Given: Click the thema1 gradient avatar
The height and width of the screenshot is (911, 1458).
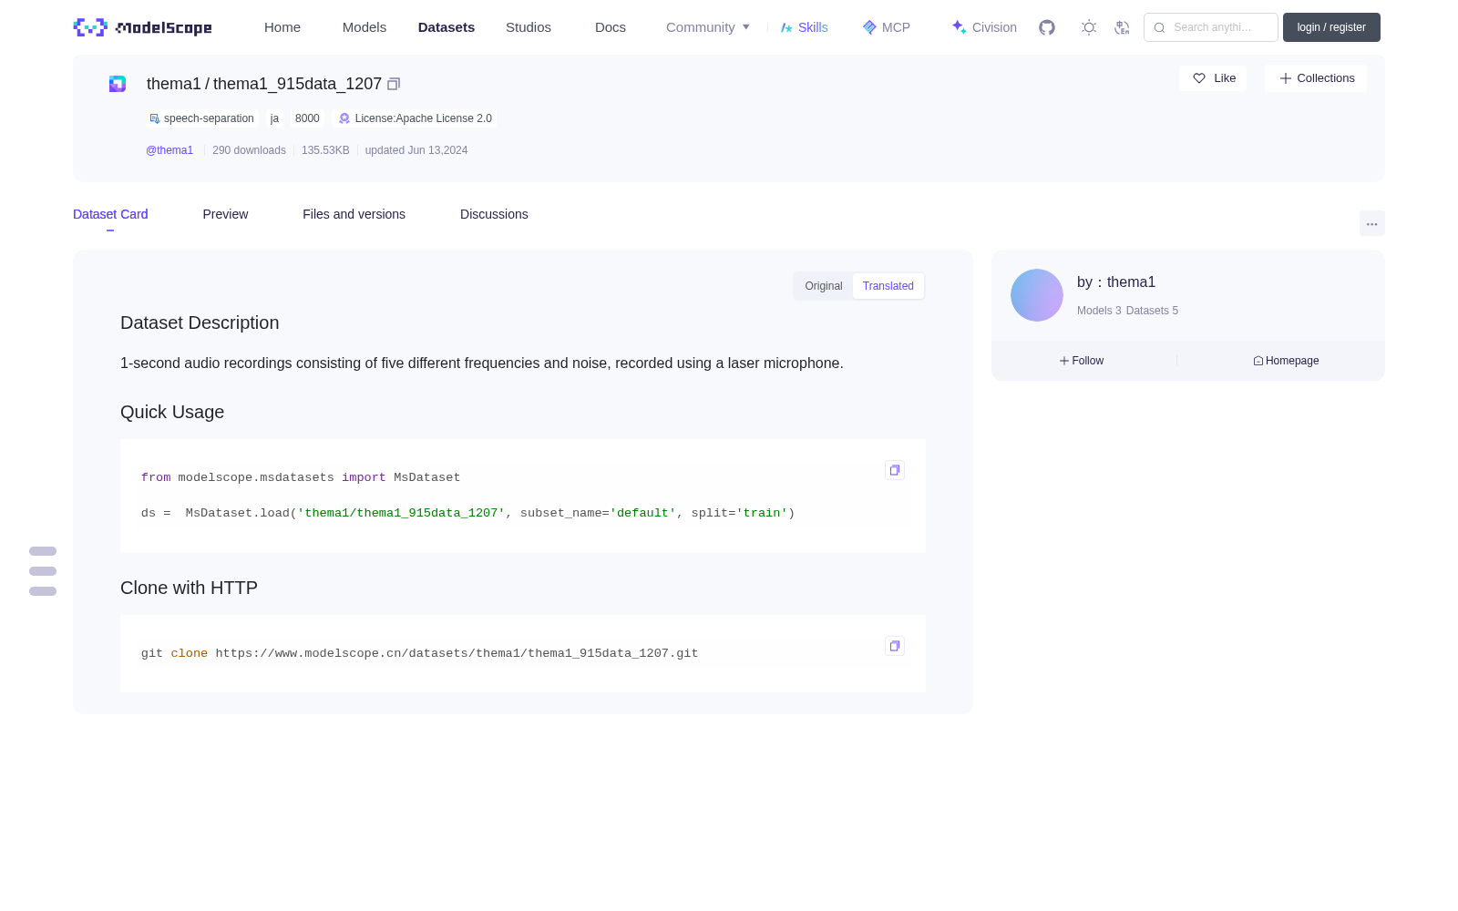Looking at the screenshot, I should click(x=1037, y=295).
